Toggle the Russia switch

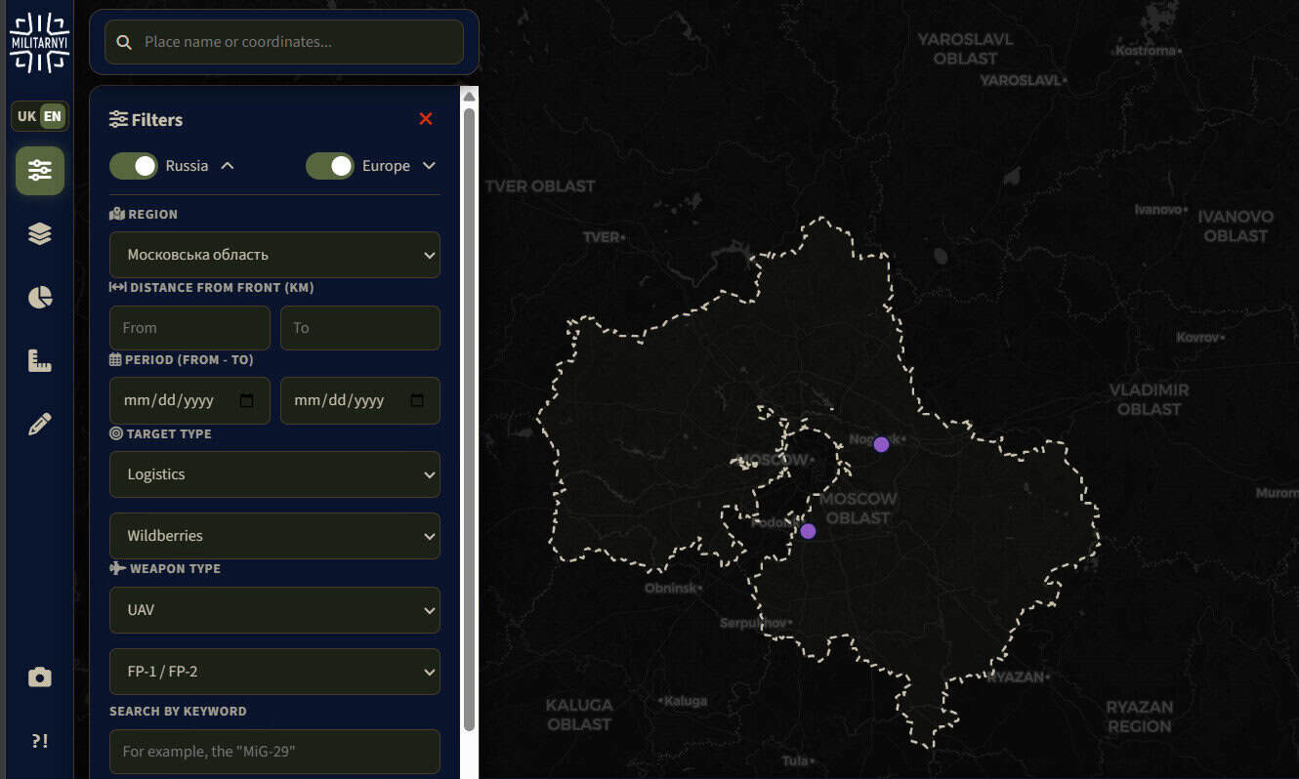134,166
